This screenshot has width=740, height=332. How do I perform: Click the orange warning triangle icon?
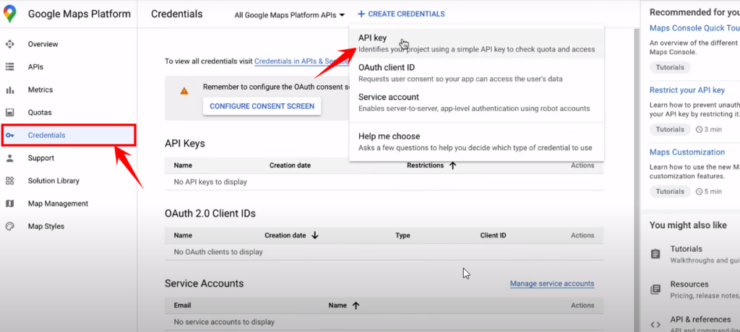(x=184, y=91)
